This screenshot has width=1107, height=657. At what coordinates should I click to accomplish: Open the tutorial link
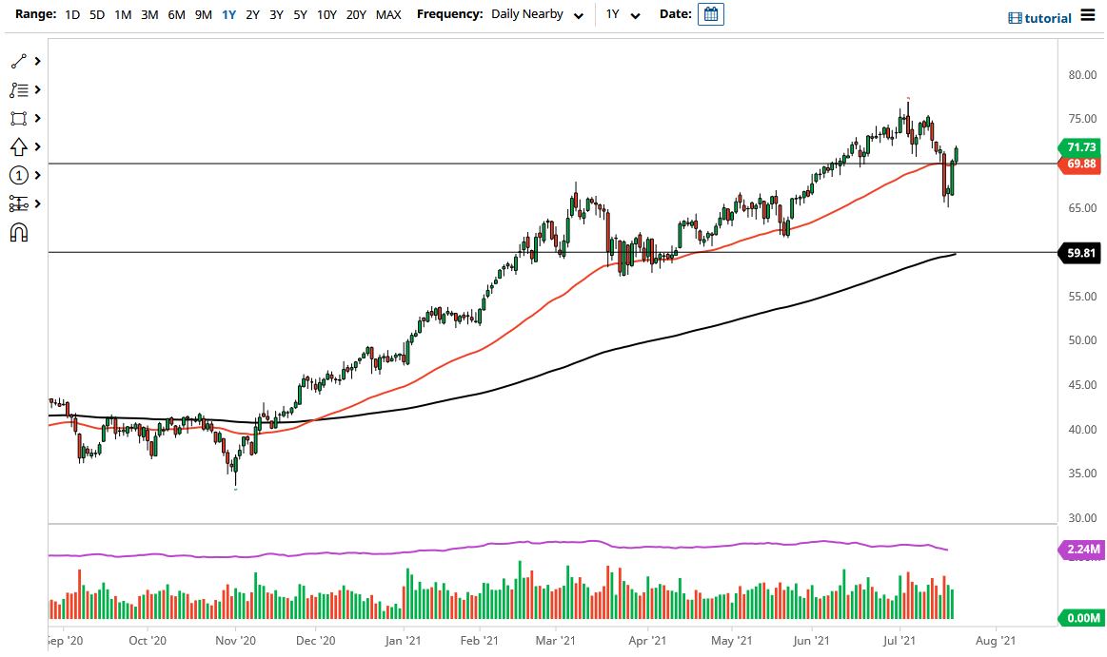[x=1048, y=18]
